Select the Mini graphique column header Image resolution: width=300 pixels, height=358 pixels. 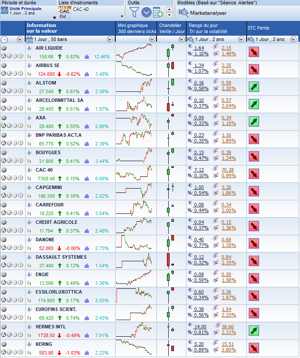click(x=136, y=28)
